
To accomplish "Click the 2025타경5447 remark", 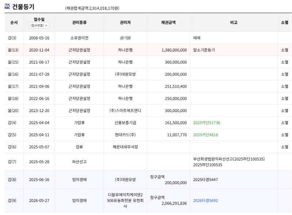I will click(205, 180).
